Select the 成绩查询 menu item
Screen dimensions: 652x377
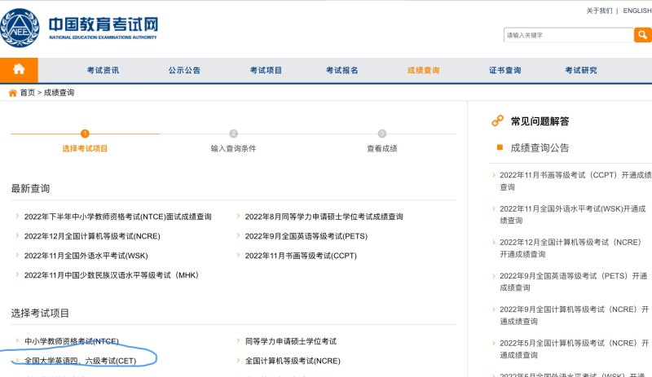point(423,70)
